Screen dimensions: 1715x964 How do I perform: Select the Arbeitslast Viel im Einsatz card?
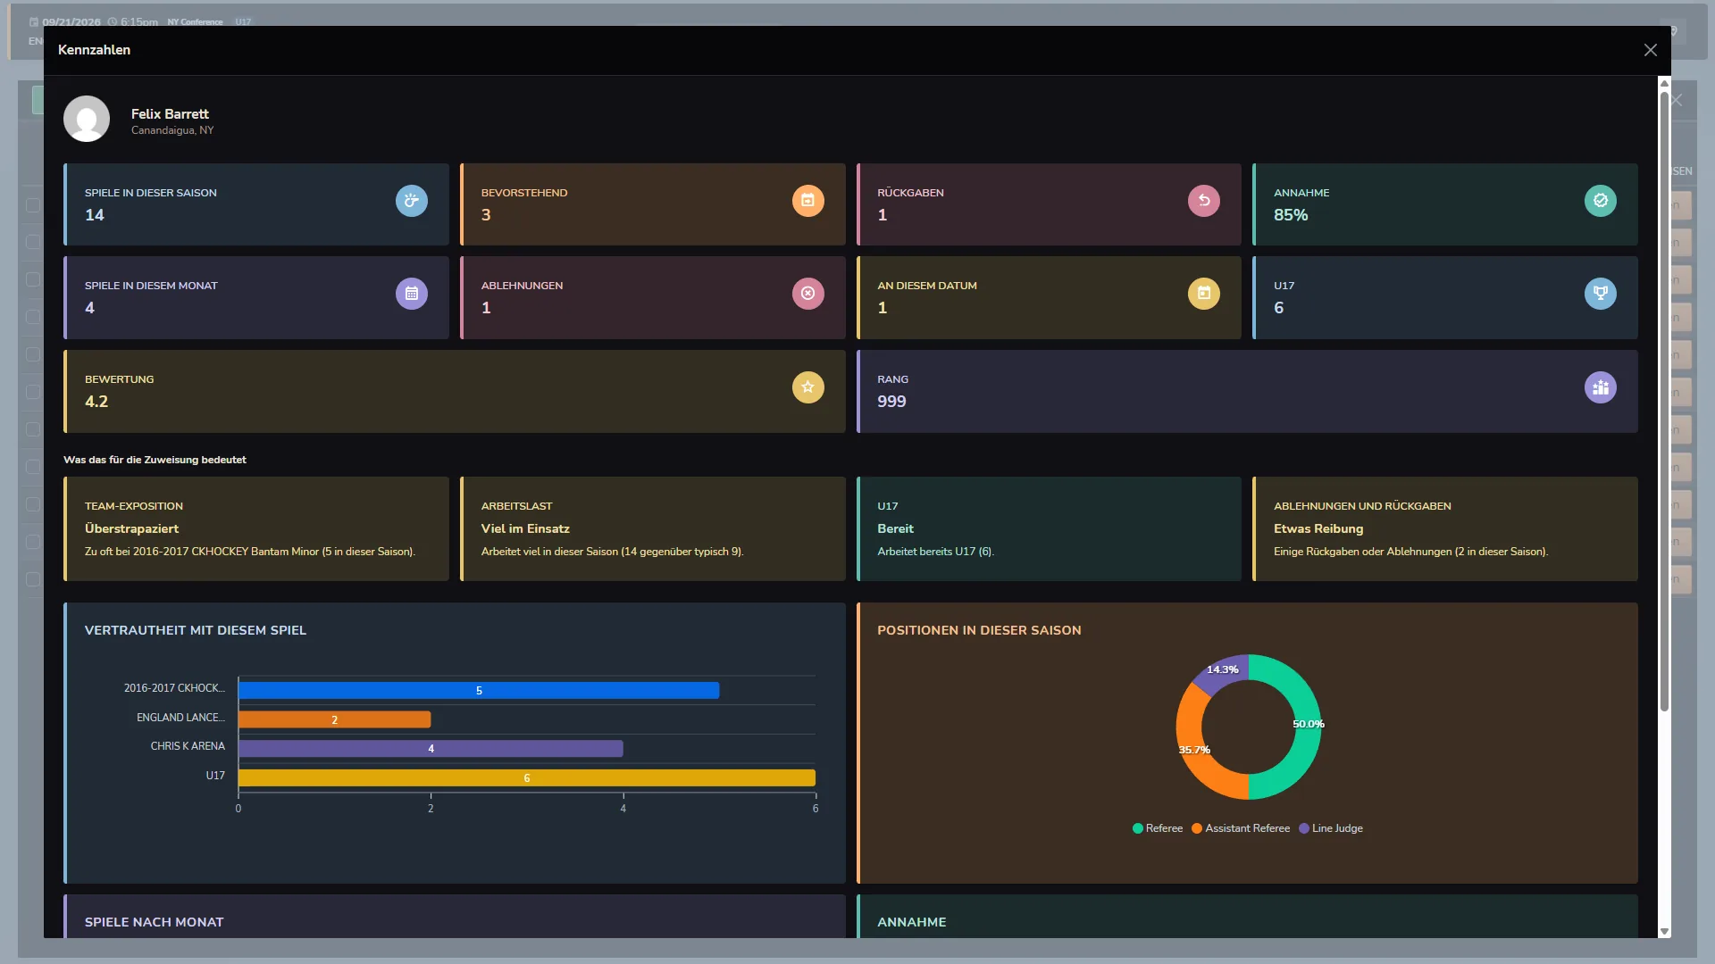coord(653,528)
